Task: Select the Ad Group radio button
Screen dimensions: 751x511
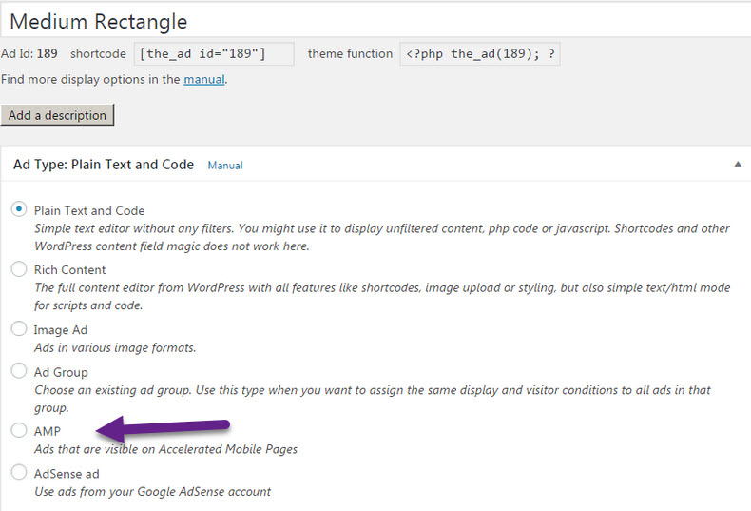Action: (x=19, y=370)
